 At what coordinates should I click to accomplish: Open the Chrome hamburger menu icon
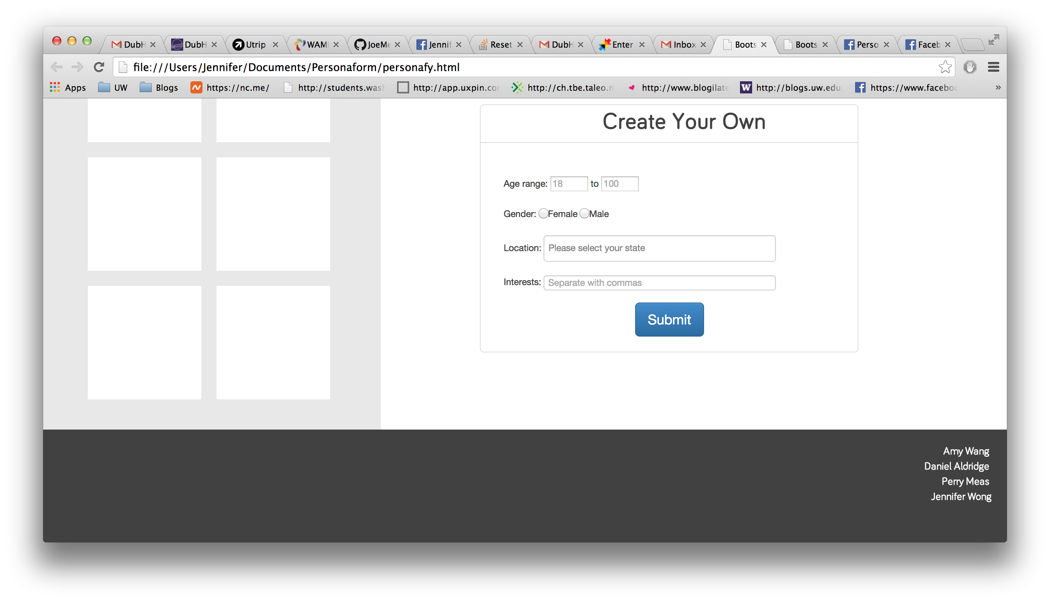coord(993,67)
